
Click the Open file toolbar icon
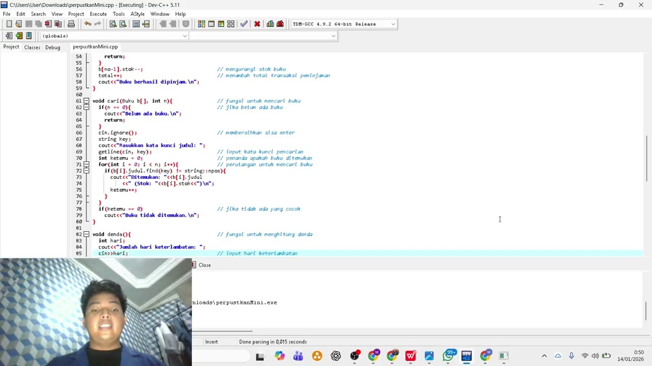(x=19, y=24)
